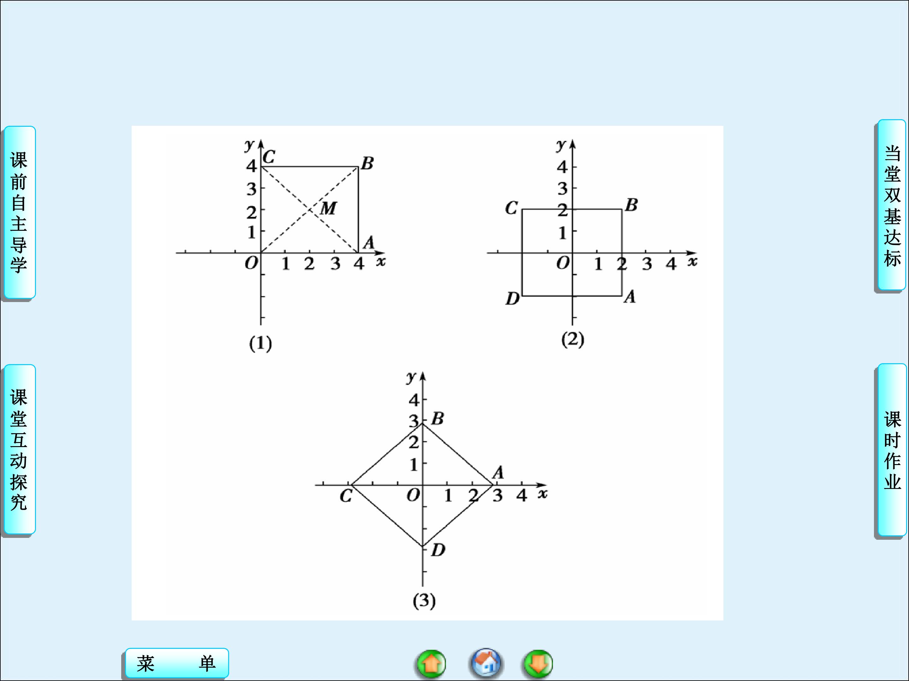This screenshot has height=681, width=909.
Task: Click vertex D label in the rhombus figure
Action: click(438, 550)
